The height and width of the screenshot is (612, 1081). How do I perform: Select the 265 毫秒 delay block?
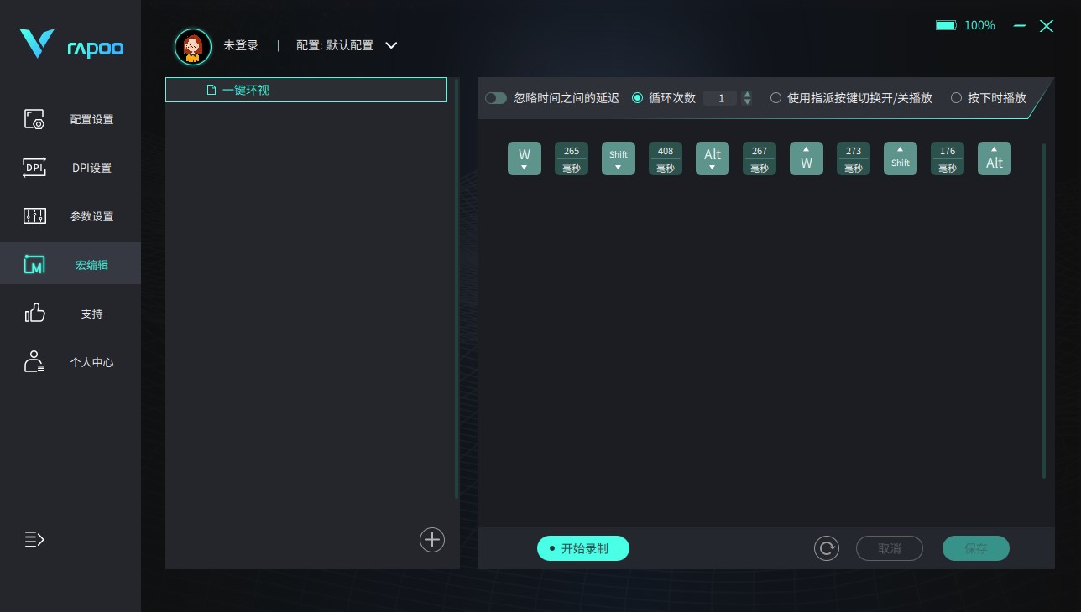(x=572, y=158)
